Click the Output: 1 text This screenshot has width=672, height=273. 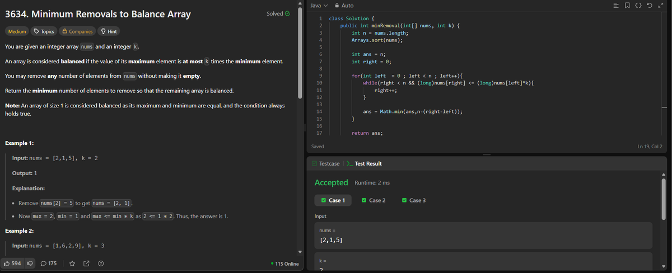[25, 173]
